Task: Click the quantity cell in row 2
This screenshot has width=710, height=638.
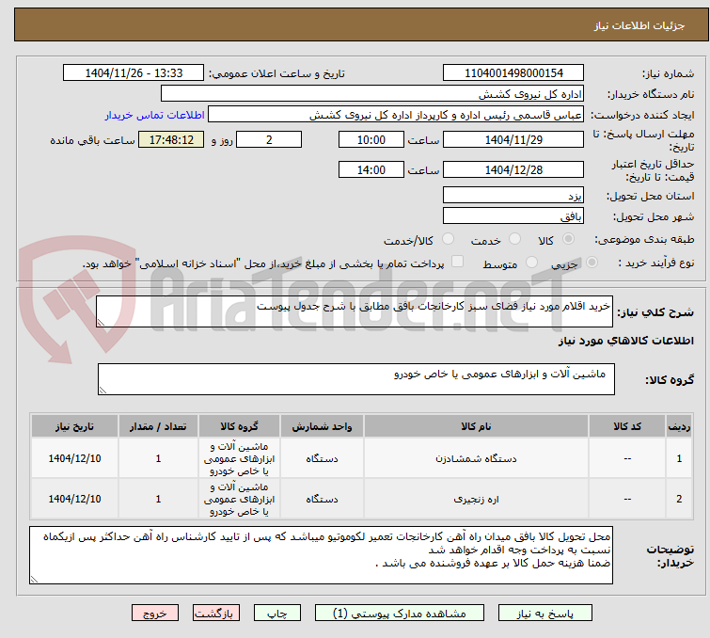Action: [x=158, y=499]
